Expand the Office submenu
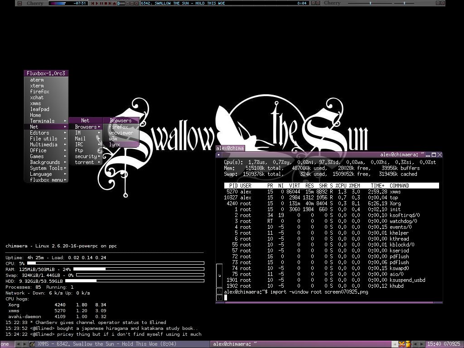The width and height of the screenshot is (464, 348). [46, 150]
